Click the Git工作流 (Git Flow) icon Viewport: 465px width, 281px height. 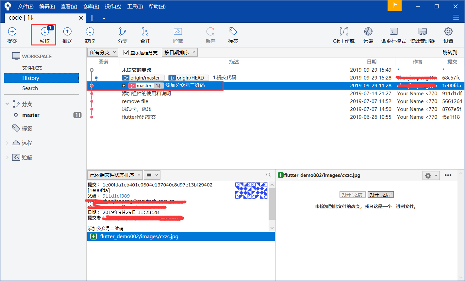344,35
